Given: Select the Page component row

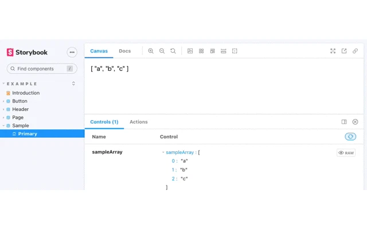Looking at the screenshot, I should tap(18, 117).
